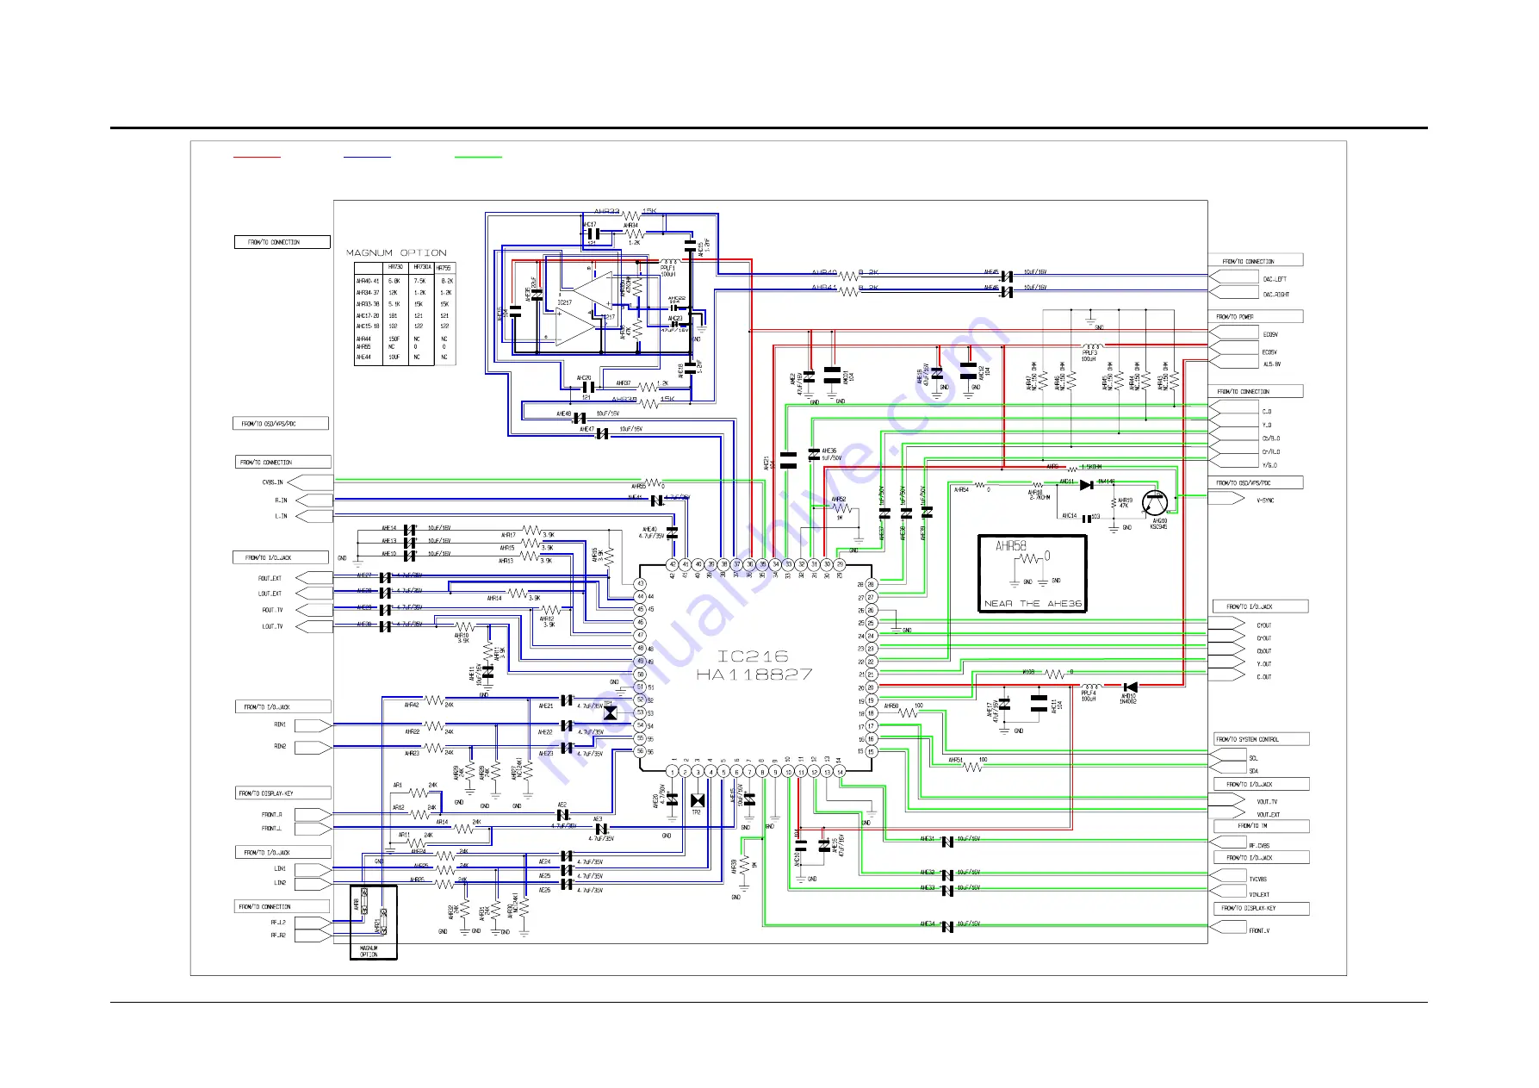Click the PPLF1 100uH inductor symbol

point(670,260)
